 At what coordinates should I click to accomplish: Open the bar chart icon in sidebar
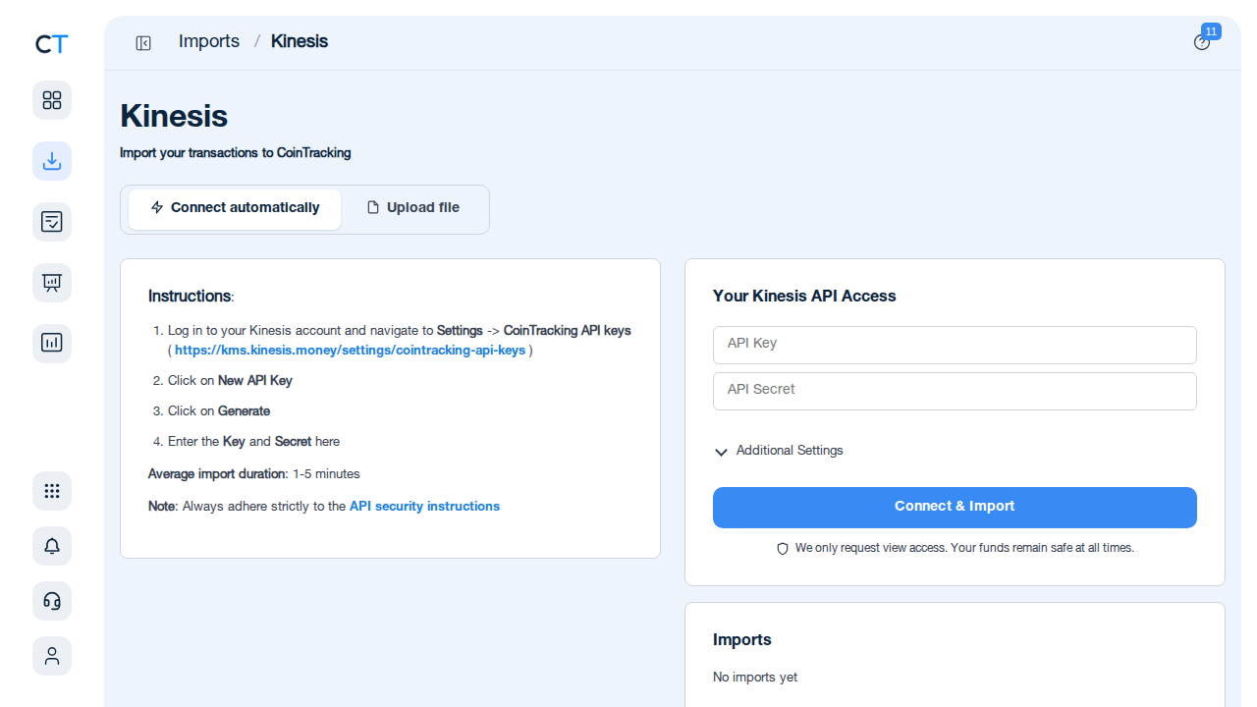[52, 344]
